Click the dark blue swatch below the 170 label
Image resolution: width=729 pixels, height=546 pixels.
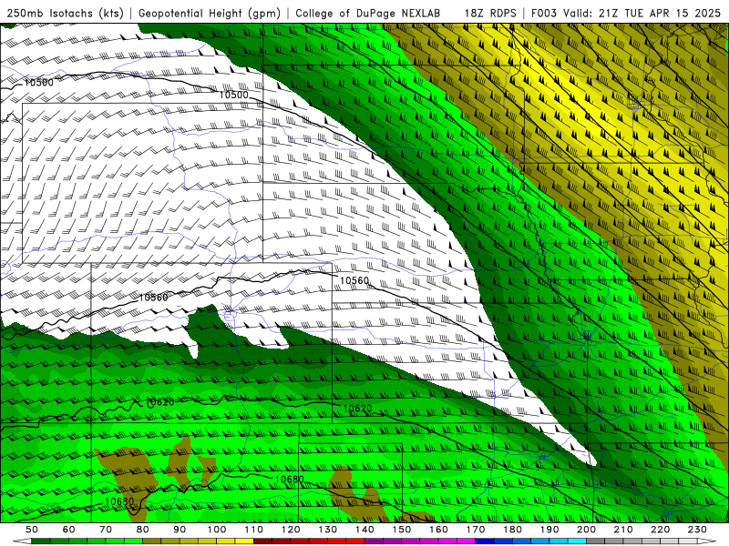485,541
